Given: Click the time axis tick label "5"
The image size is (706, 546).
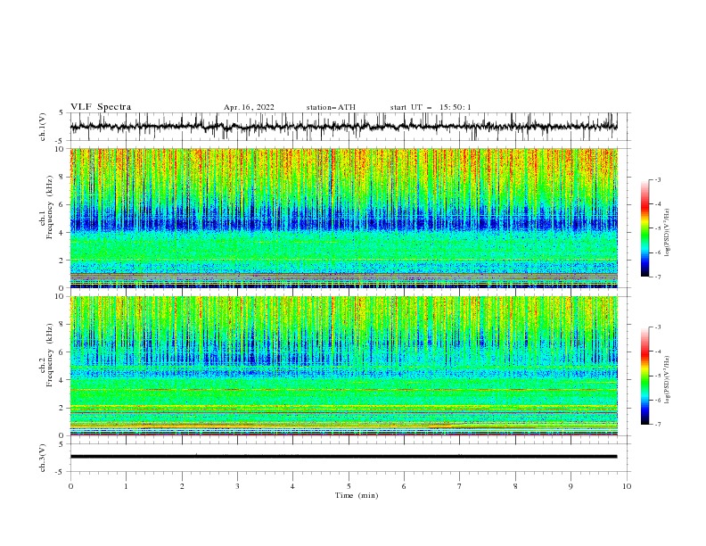Looking at the screenshot, I should 349,486.
